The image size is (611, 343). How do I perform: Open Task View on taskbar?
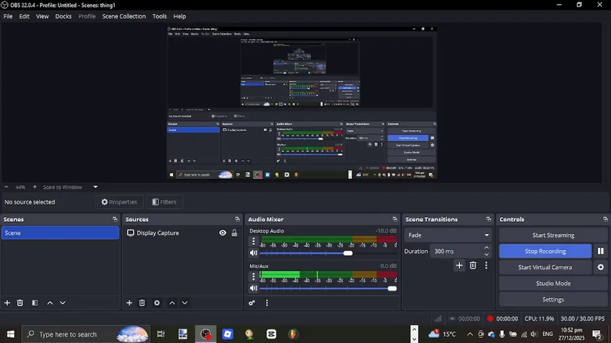tap(160, 334)
